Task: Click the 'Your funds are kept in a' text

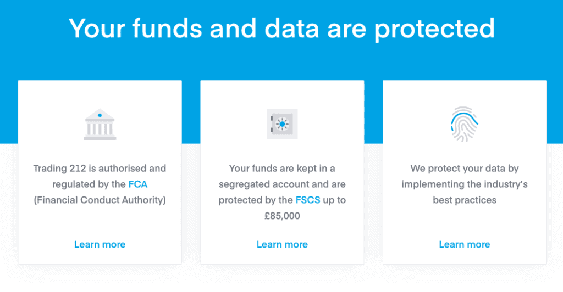Action: point(282,169)
